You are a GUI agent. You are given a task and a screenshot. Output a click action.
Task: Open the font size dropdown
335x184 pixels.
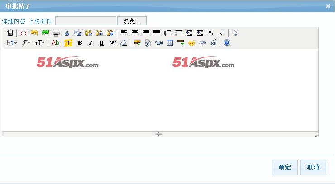(x=39, y=42)
